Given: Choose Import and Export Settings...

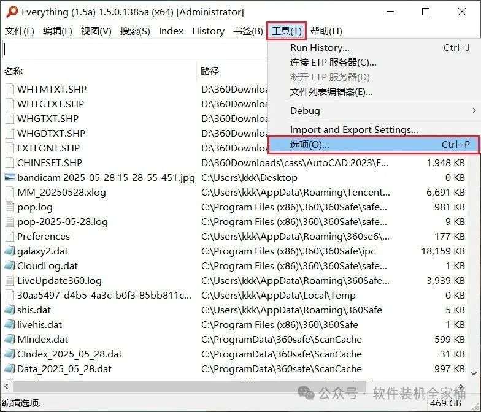Looking at the screenshot, I should 374,130.
